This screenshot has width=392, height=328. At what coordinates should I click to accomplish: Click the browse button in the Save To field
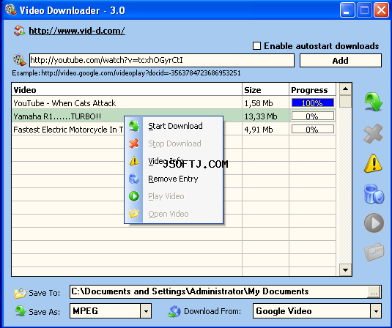click(x=374, y=292)
